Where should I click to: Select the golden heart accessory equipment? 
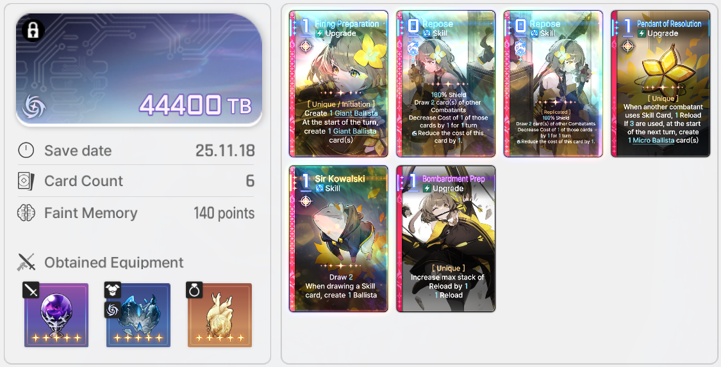click(x=220, y=315)
